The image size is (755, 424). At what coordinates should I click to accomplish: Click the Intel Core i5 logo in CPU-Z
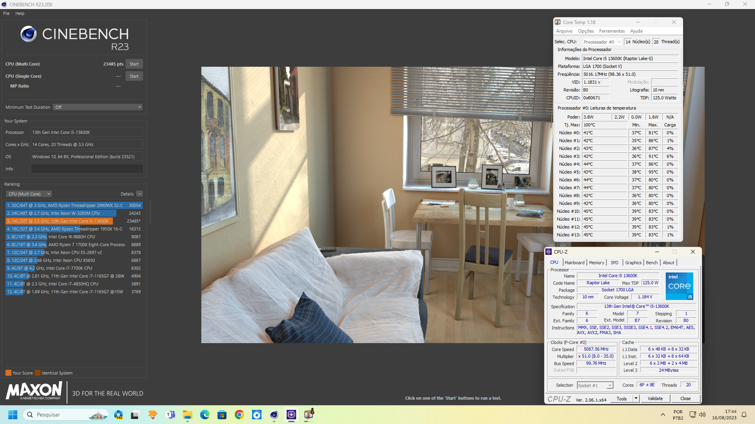pyautogui.click(x=679, y=286)
